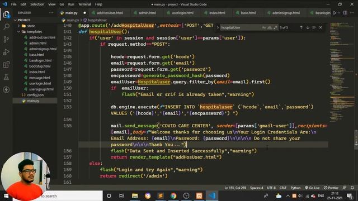Switch to the index.html editor tab

pyautogui.click(x=217, y=13)
